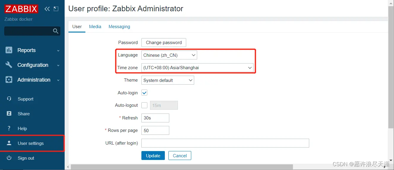Click the Sign out power icon

coord(9,158)
